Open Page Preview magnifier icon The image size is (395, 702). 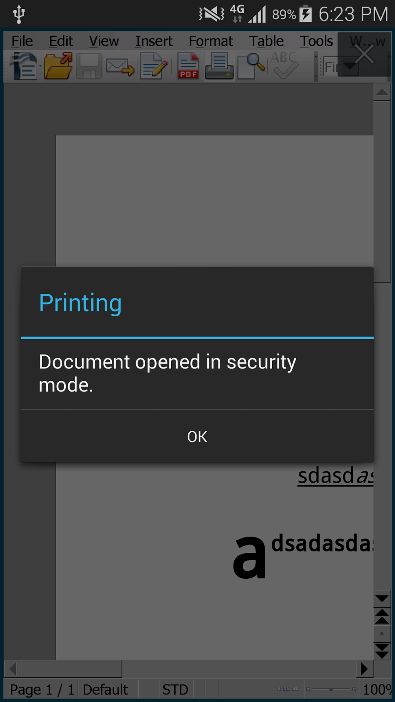point(251,66)
